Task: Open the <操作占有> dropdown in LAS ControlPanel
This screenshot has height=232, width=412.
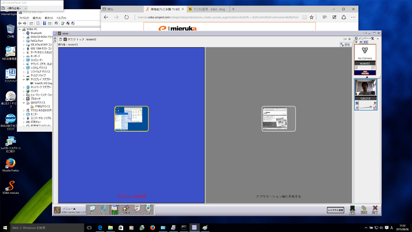Action: (17, 8)
